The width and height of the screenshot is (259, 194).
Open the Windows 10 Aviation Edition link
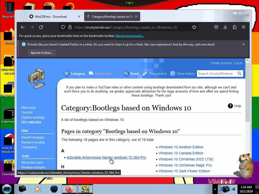181,147
